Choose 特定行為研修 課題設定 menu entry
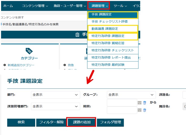This screenshot has width=186, height=135. click(x=113, y=36)
